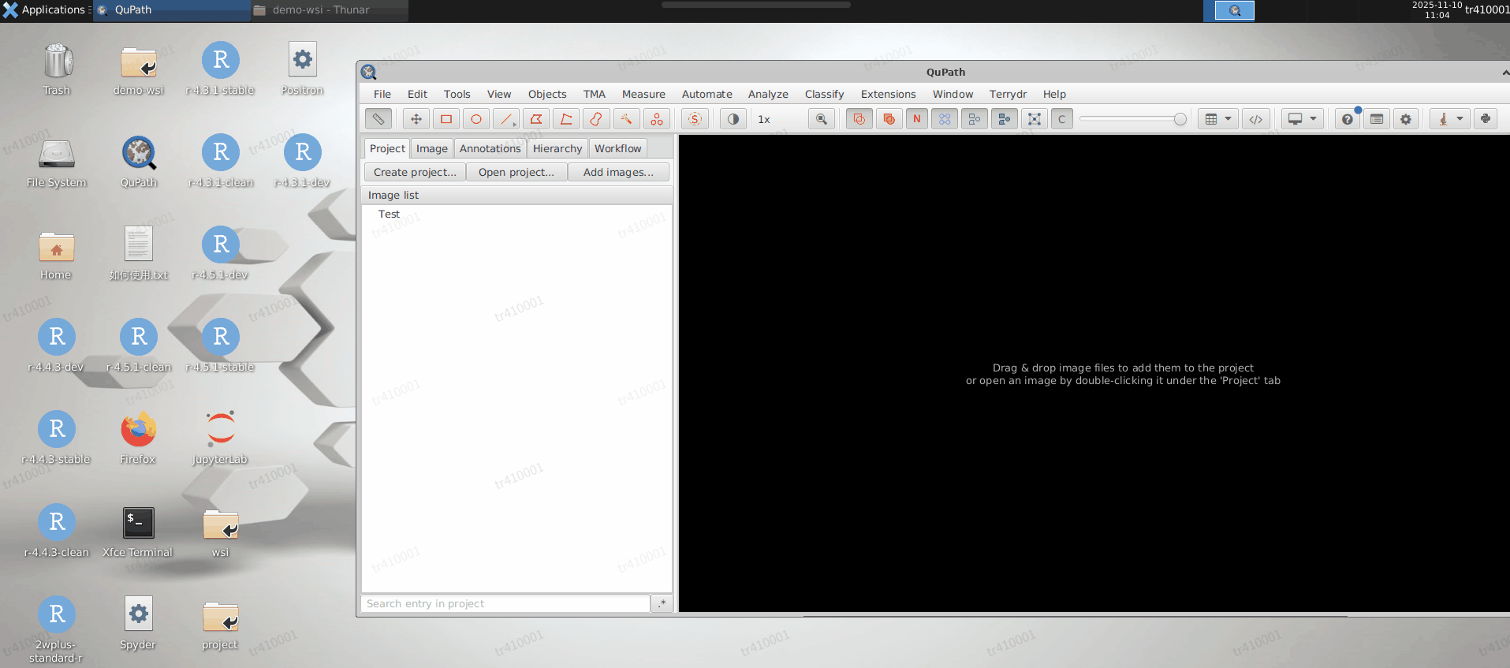Click the Zoom to fit magnifier icon
Screen dimensions: 1510x668
tap(822, 119)
